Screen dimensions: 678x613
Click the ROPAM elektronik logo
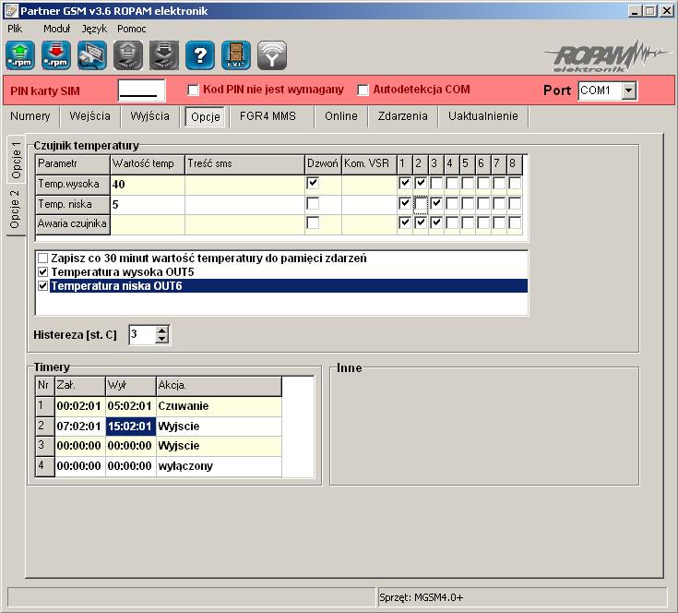pos(608,56)
